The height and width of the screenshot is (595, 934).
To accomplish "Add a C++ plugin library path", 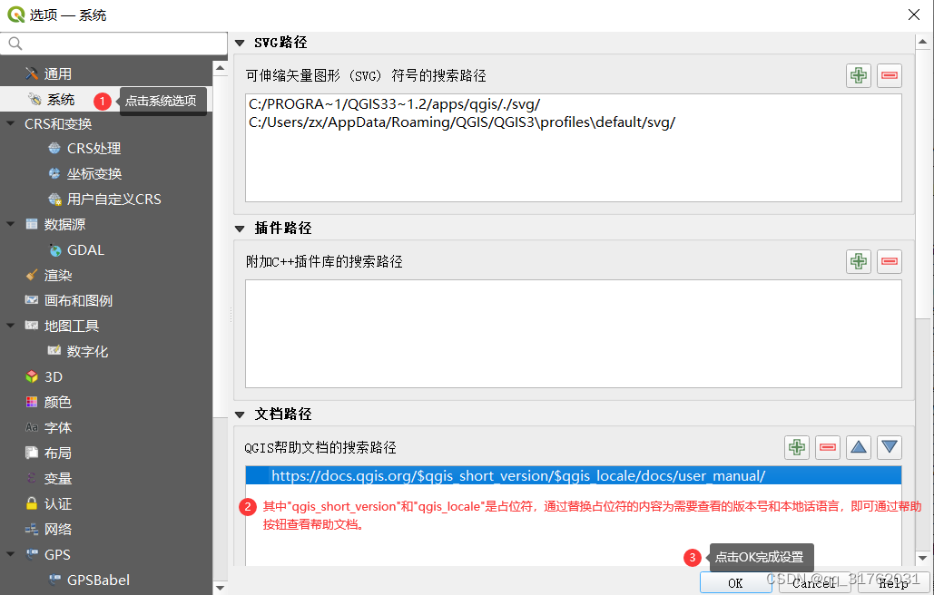I will click(x=859, y=261).
